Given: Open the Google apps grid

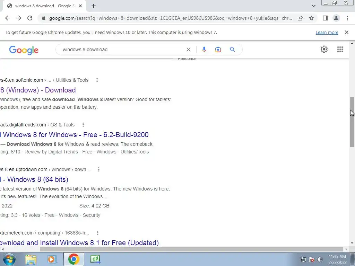Looking at the screenshot, I should click(340, 49).
